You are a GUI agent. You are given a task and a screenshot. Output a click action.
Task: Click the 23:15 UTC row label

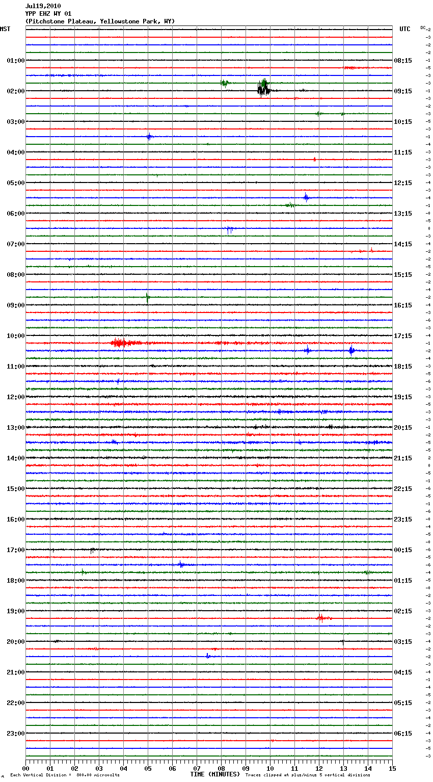pos(403,519)
